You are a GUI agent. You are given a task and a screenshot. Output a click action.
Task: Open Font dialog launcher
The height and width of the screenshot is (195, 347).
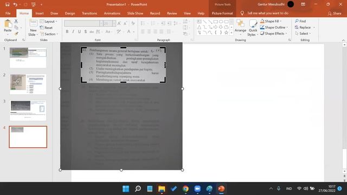136,40
